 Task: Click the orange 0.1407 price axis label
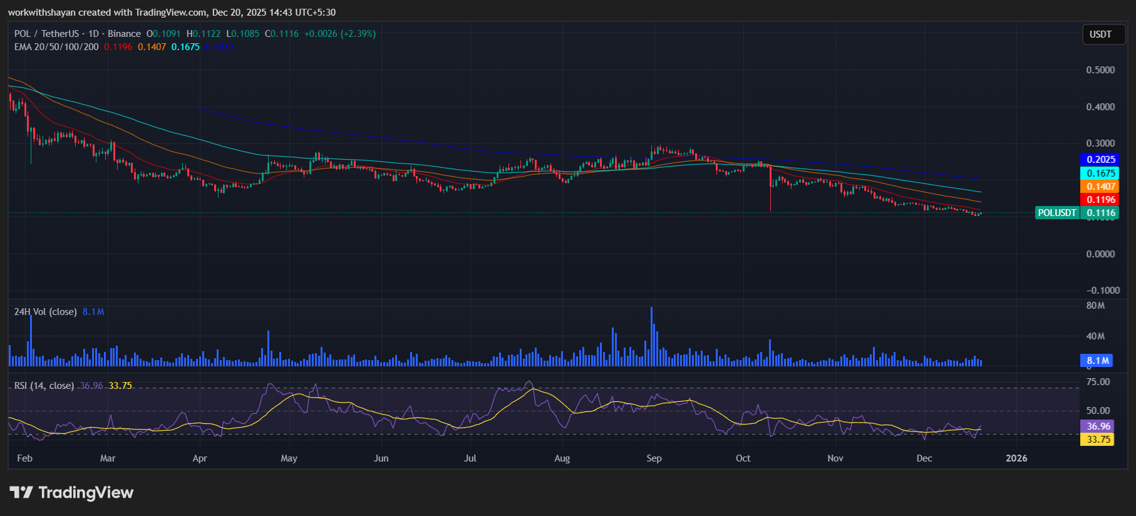click(x=1100, y=187)
